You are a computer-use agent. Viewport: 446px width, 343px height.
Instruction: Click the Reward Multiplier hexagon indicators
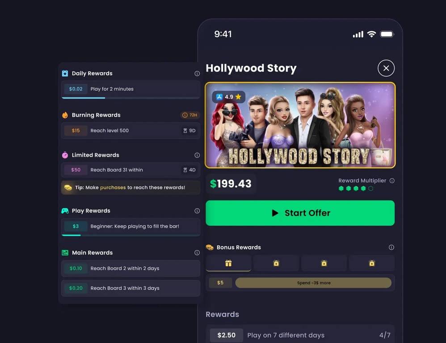pos(356,188)
